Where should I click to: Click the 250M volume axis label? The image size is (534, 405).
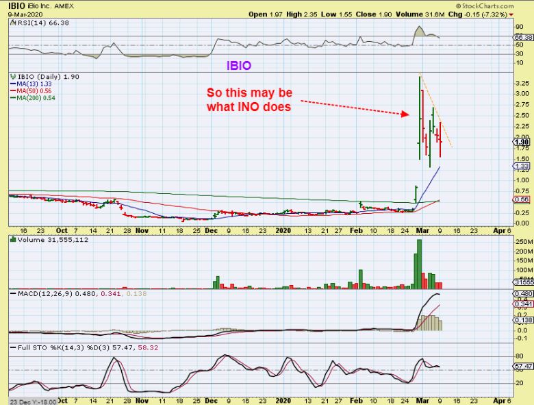(x=524, y=242)
